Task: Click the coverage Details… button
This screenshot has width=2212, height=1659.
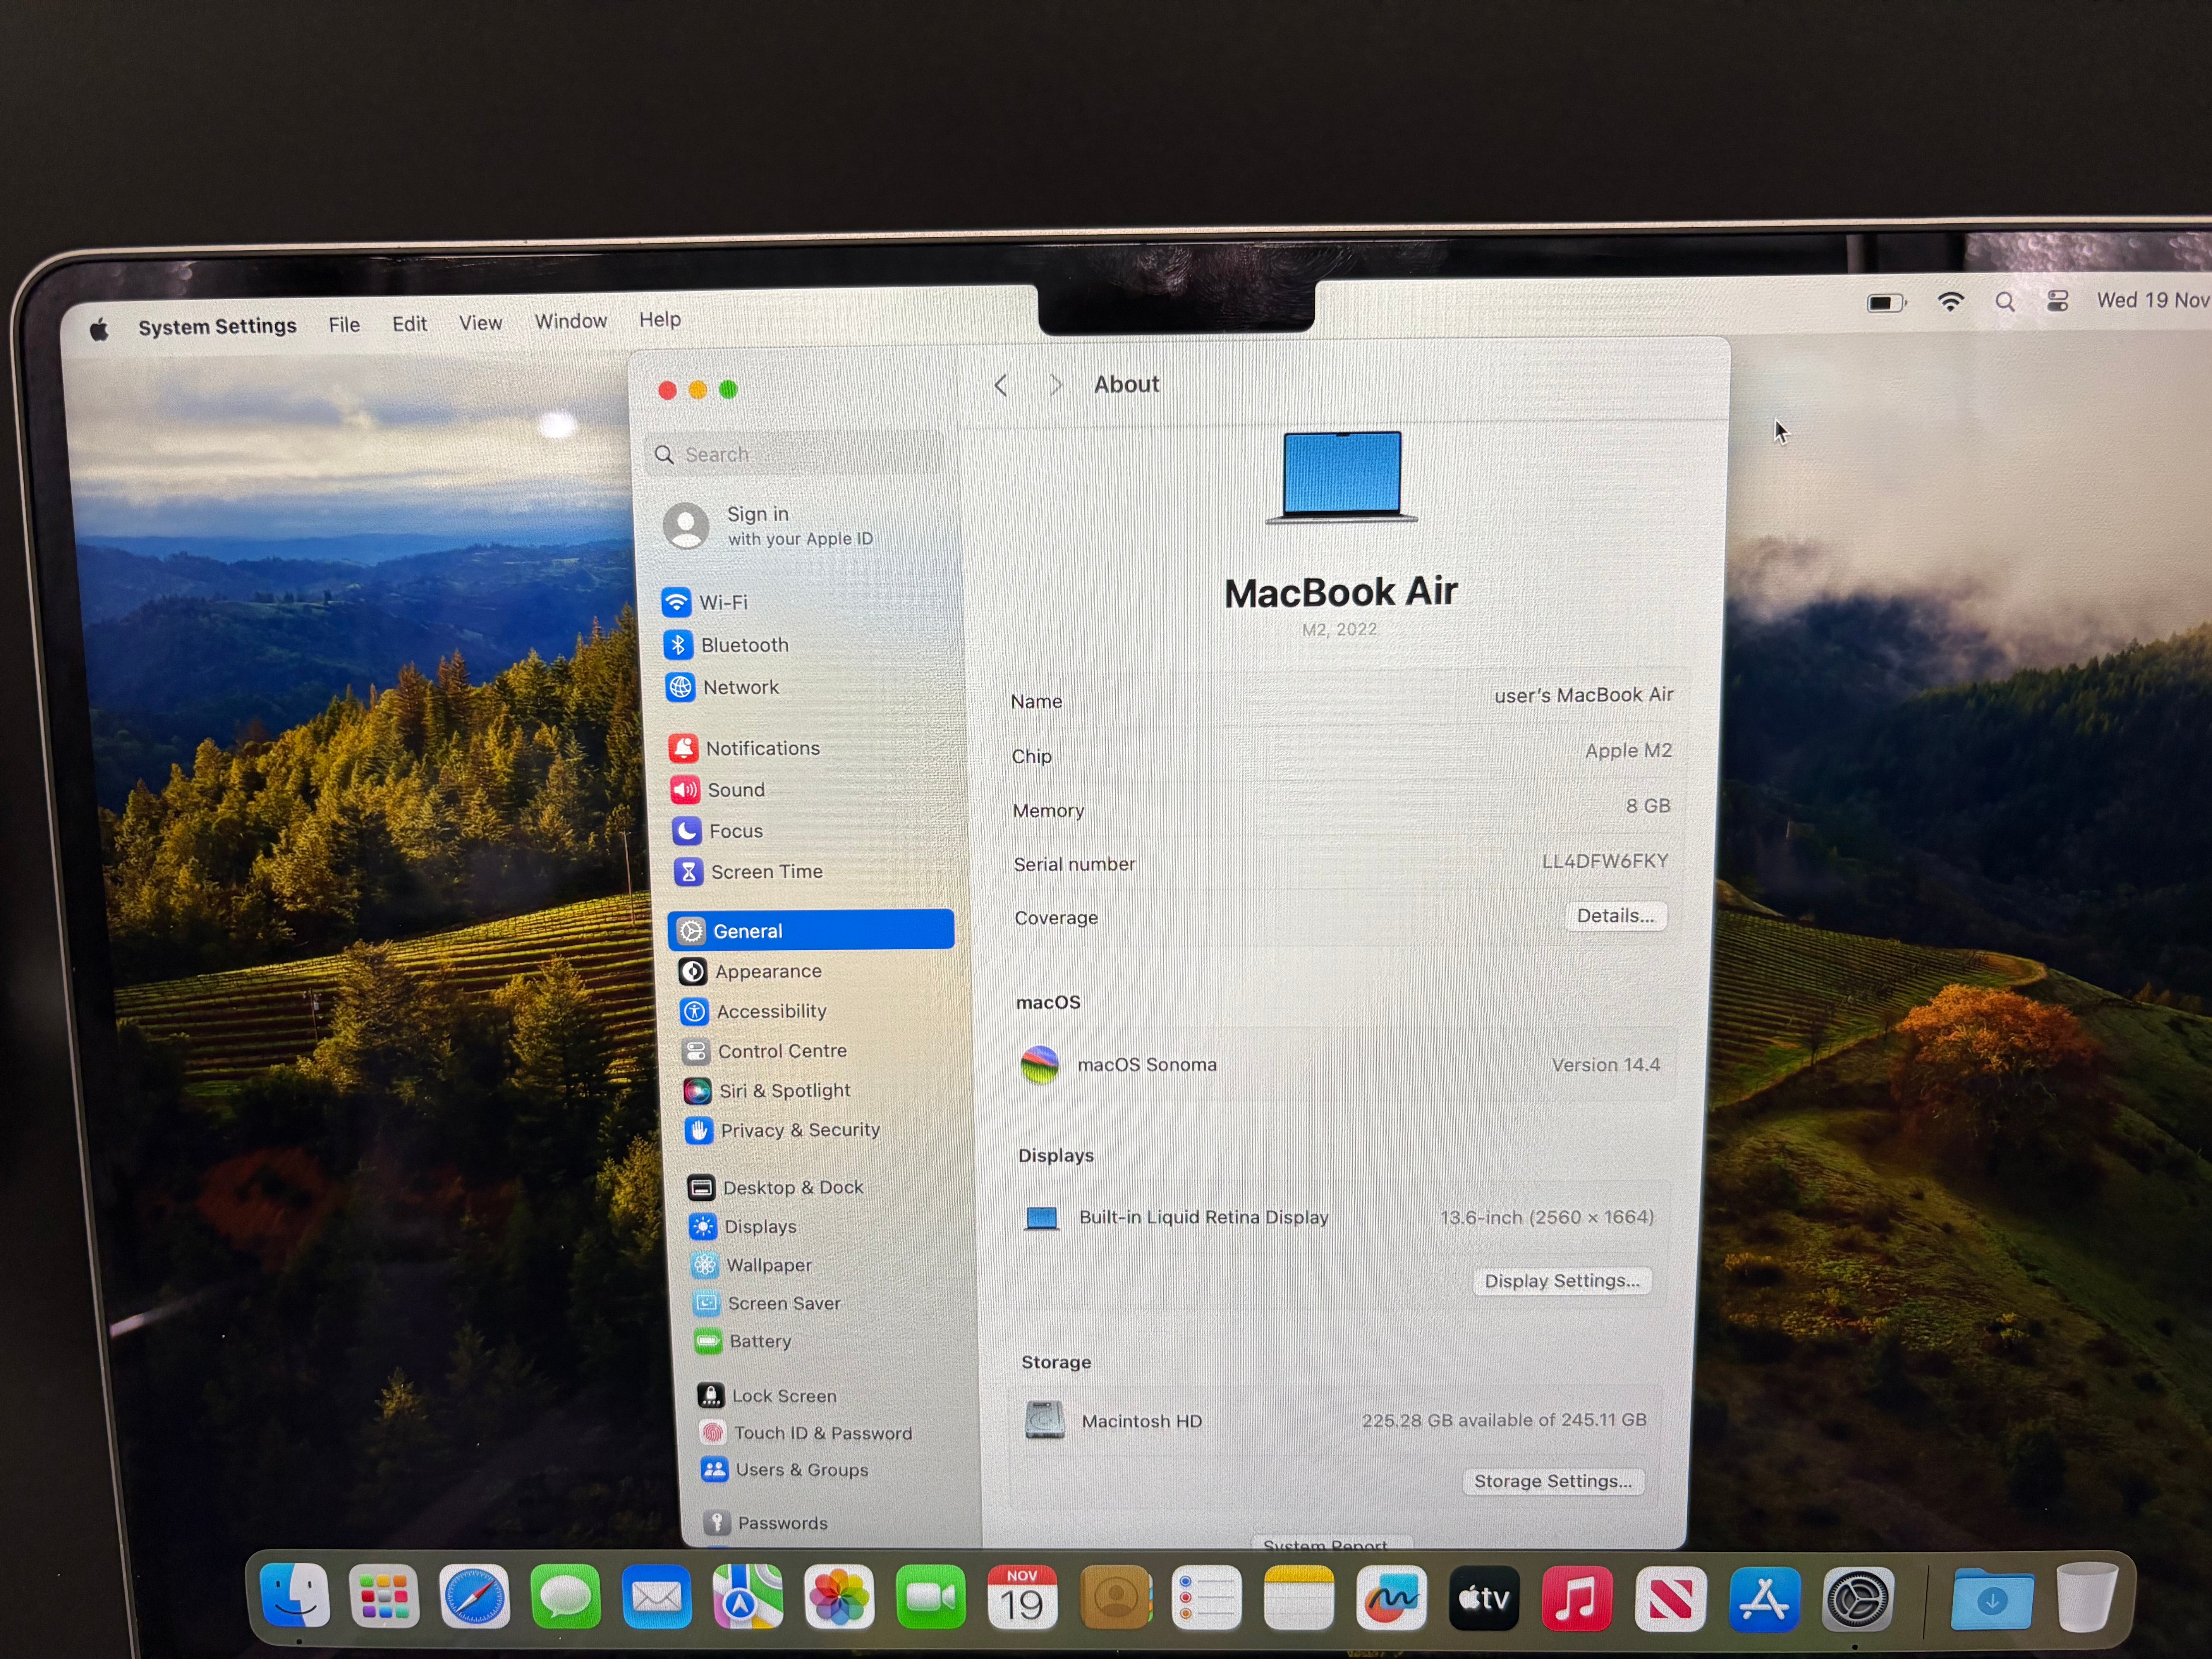Action: click(1614, 916)
